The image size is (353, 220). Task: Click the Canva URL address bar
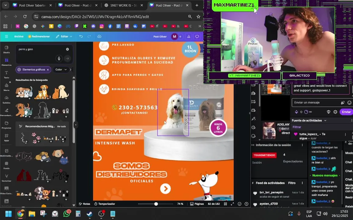pyautogui.click(x=95, y=17)
